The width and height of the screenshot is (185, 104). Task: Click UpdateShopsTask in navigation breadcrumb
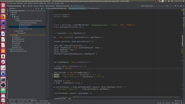click(x=77, y=6)
